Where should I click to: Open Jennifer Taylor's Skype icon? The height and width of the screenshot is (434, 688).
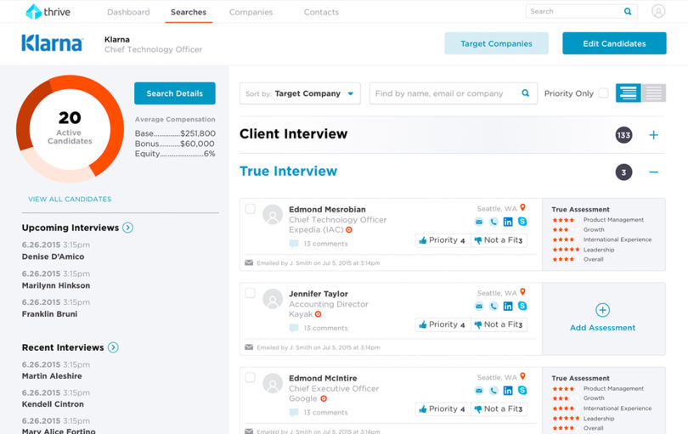point(522,306)
